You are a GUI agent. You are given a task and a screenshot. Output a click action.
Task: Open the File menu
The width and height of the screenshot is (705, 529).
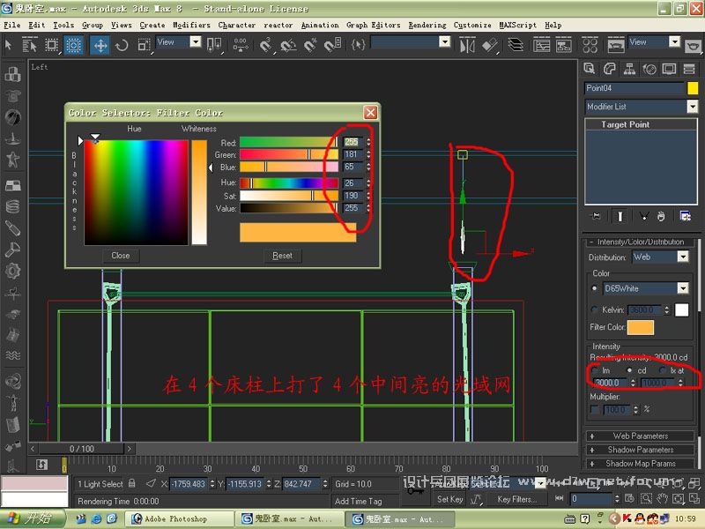tap(11, 26)
